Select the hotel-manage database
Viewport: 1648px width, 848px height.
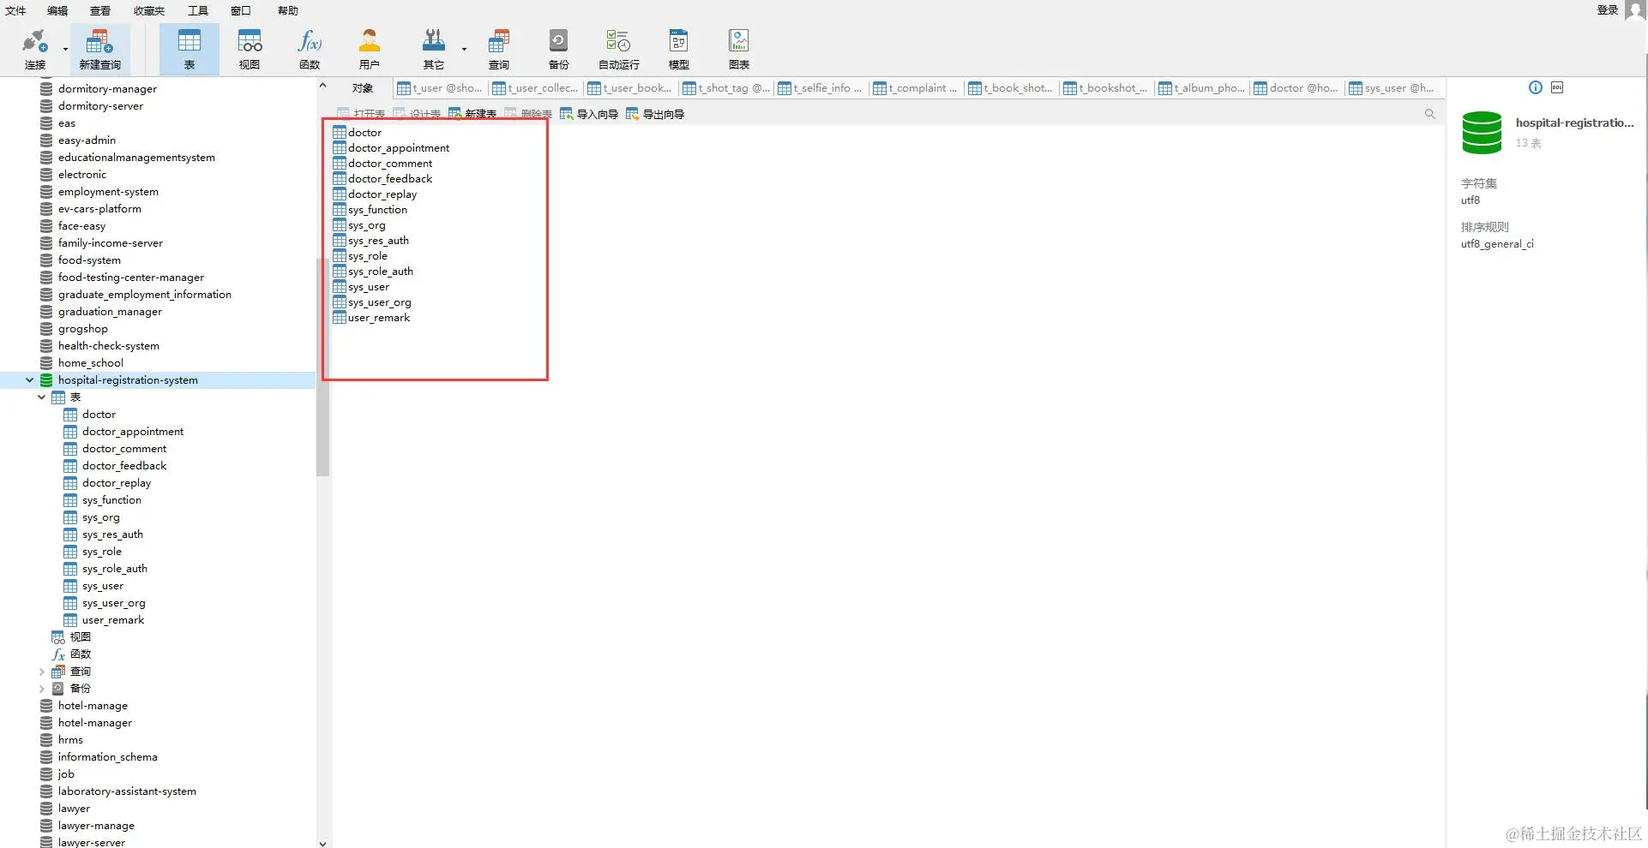pos(93,706)
